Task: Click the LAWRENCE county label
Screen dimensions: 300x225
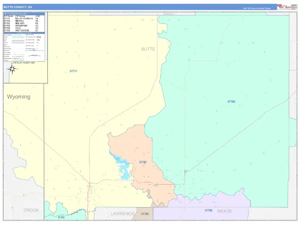Action: 122,214
